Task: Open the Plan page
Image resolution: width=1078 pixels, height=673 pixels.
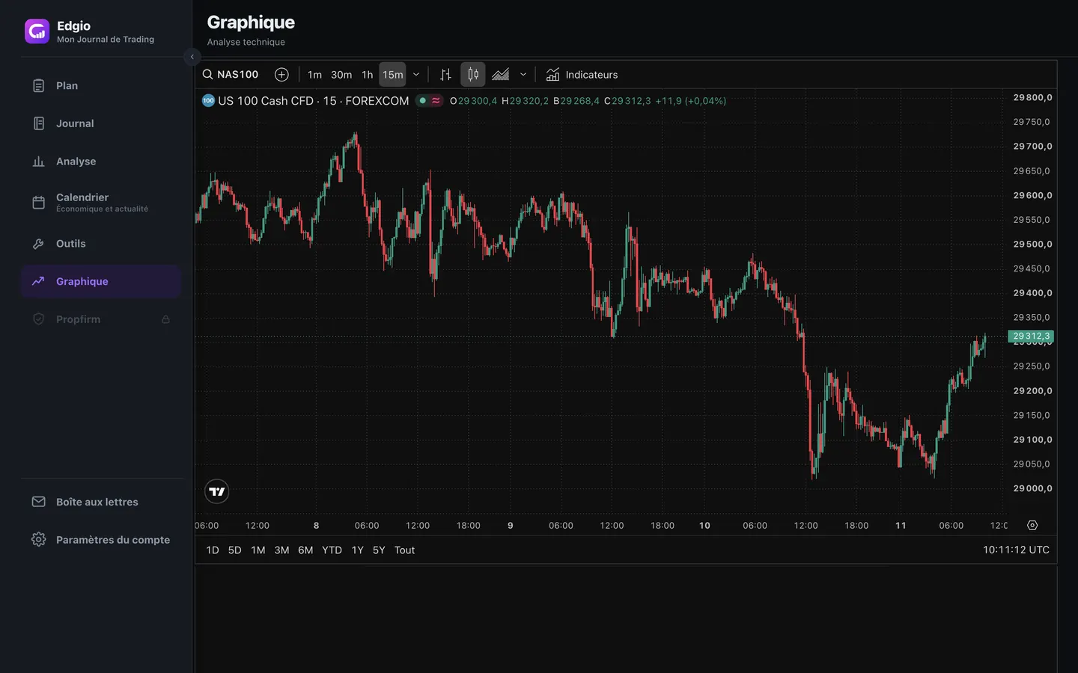Action: point(101,86)
